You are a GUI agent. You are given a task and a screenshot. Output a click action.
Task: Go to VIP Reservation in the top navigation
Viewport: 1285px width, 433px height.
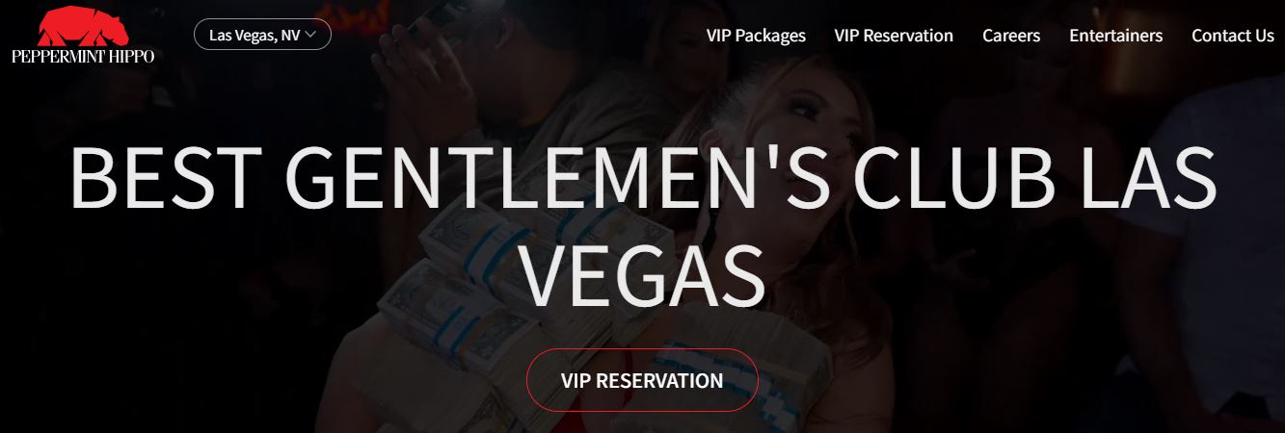click(894, 36)
